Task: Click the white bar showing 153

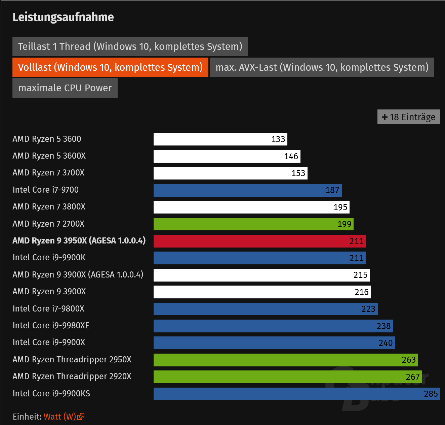Action: [231, 173]
